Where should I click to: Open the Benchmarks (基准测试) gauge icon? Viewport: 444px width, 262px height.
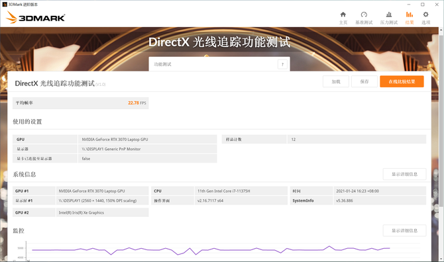pyautogui.click(x=364, y=15)
